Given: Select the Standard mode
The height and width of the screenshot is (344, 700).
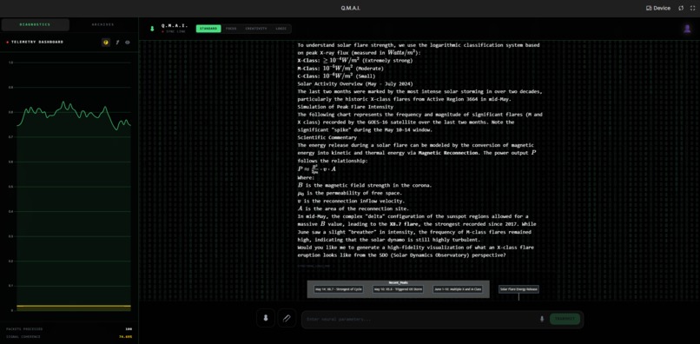Looking at the screenshot, I should (x=208, y=29).
